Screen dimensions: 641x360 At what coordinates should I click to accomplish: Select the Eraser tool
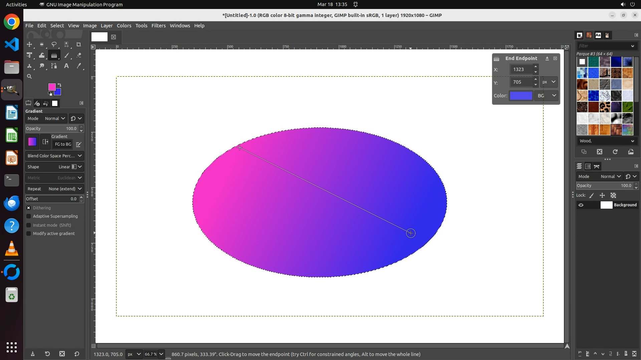click(79, 55)
